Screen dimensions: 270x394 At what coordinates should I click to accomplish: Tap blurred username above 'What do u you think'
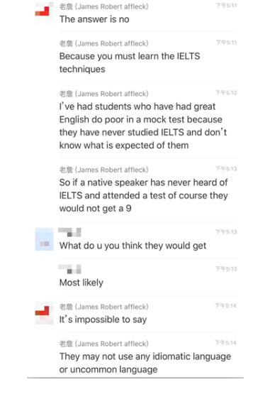pyautogui.click(x=69, y=232)
